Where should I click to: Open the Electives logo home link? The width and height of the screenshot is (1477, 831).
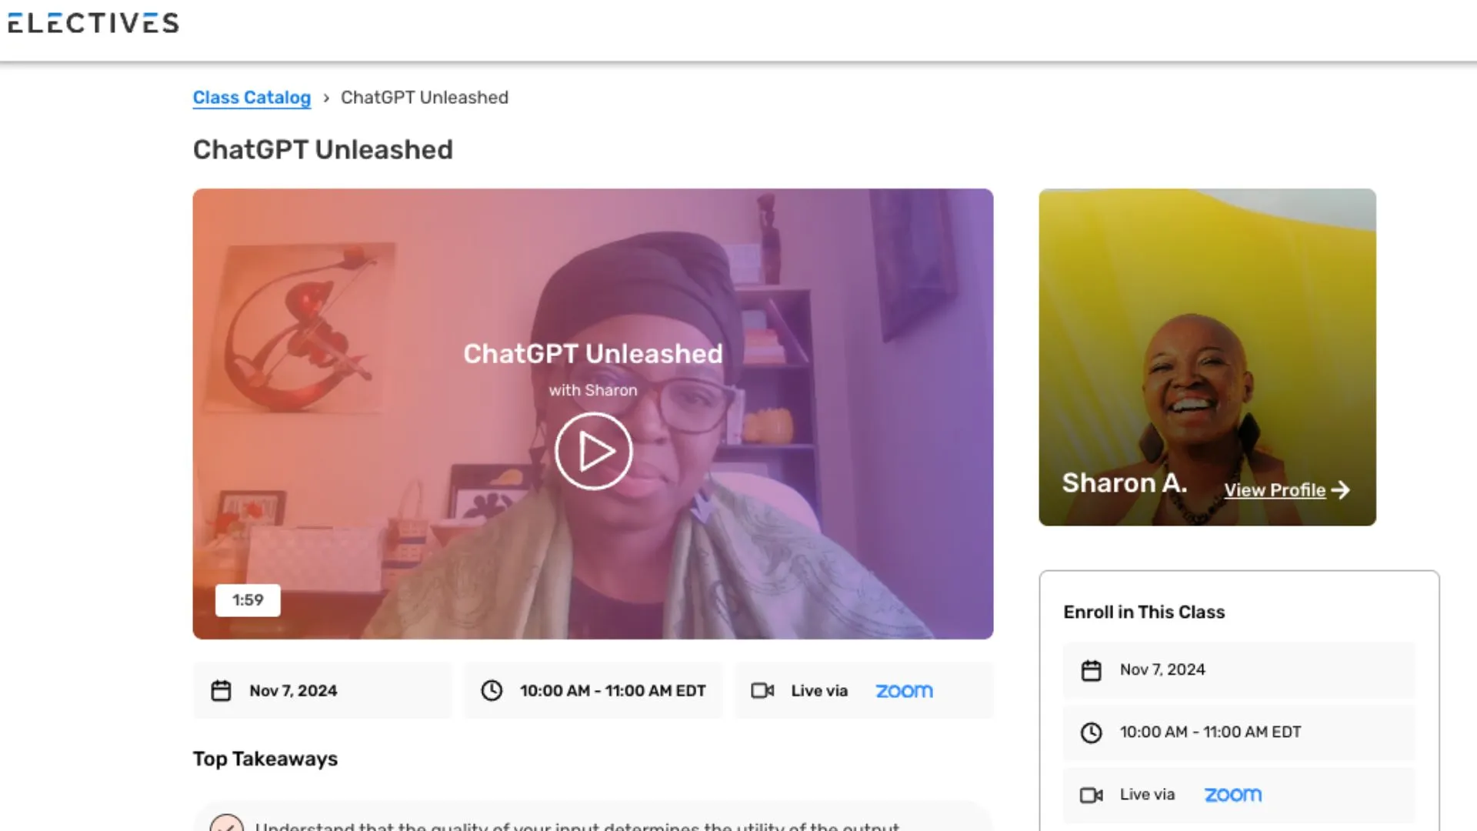click(x=93, y=23)
